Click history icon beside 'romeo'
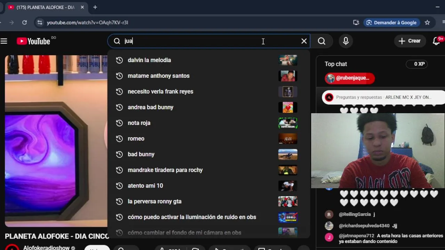445x250 pixels. 119,139
